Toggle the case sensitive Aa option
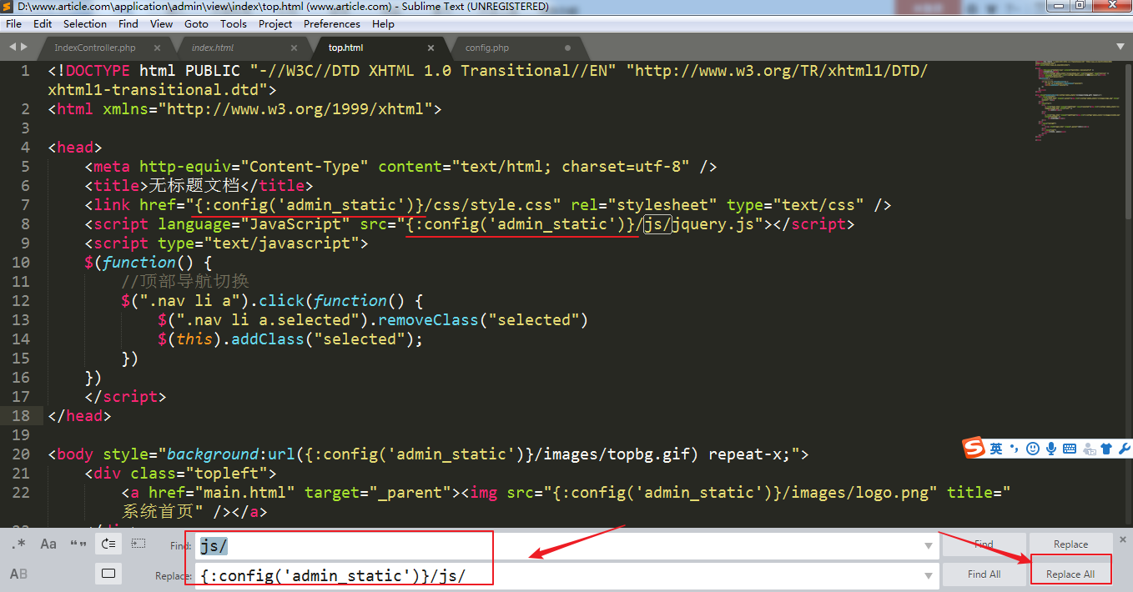This screenshot has width=1133, height=592. 48,544
